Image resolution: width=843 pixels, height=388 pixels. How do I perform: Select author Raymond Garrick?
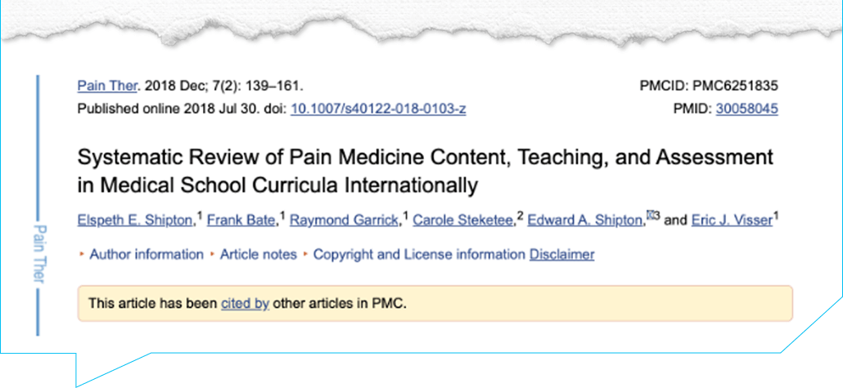[x=343, y=220]
